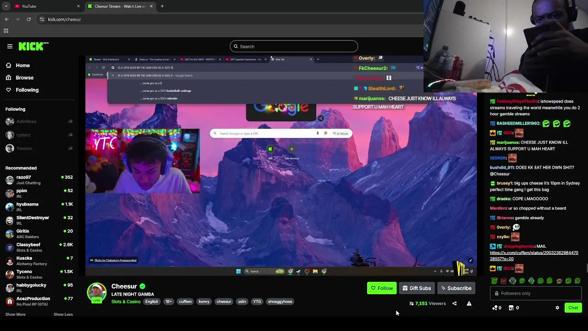588x331 pixels.
Task: Click Cheesur's profile avatar
Action: pyautogui.click(x=96, y=292)
